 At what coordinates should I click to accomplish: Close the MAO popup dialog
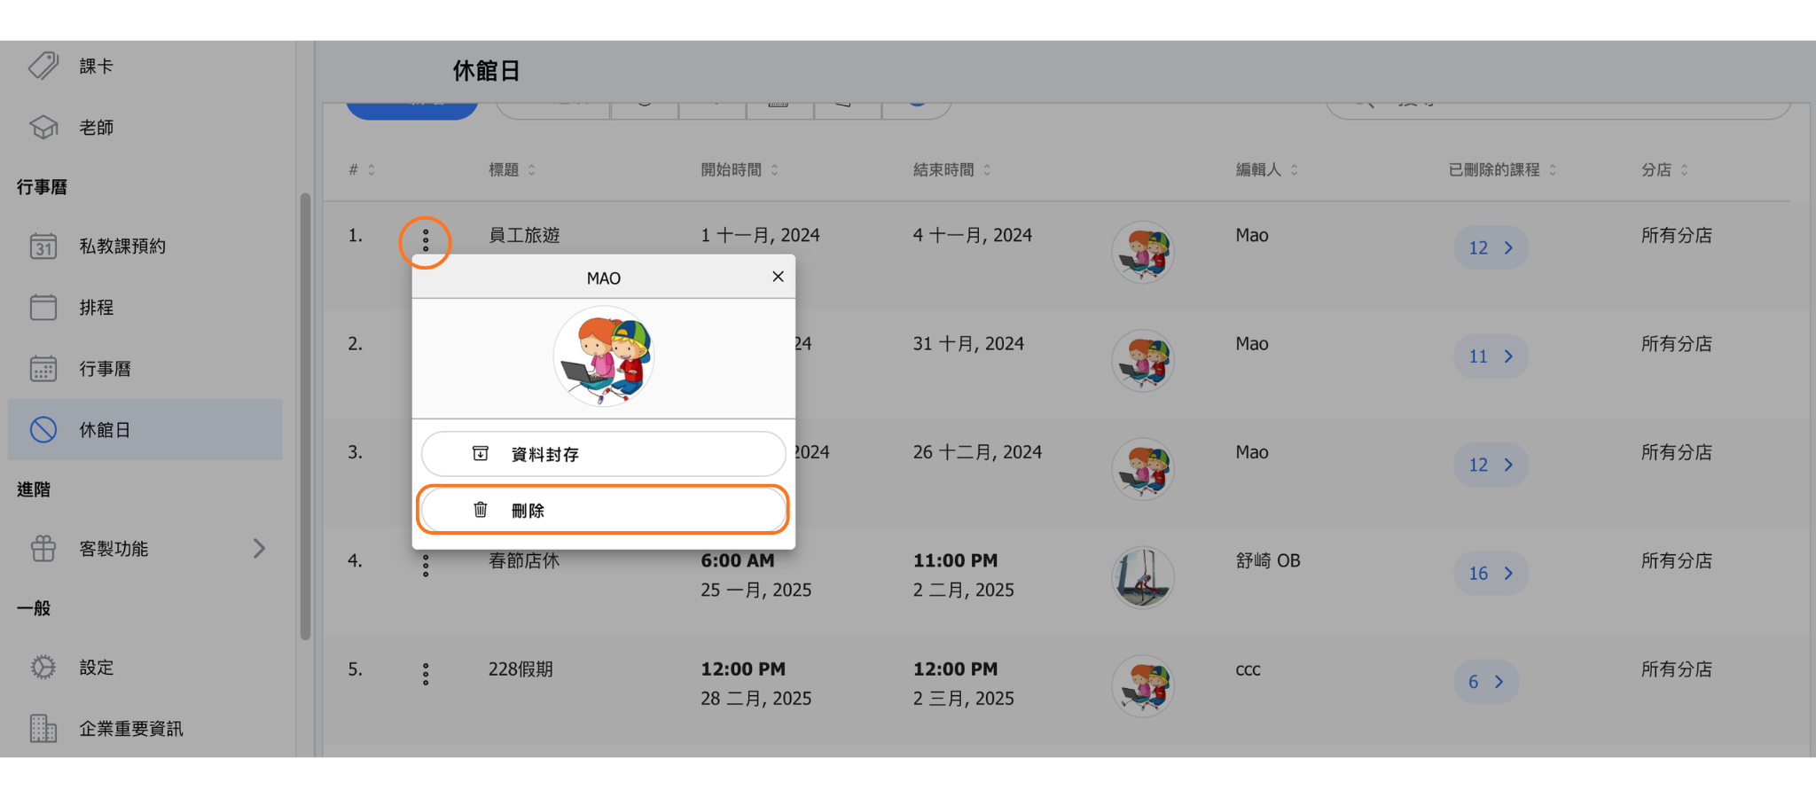[x=778, y=277]
